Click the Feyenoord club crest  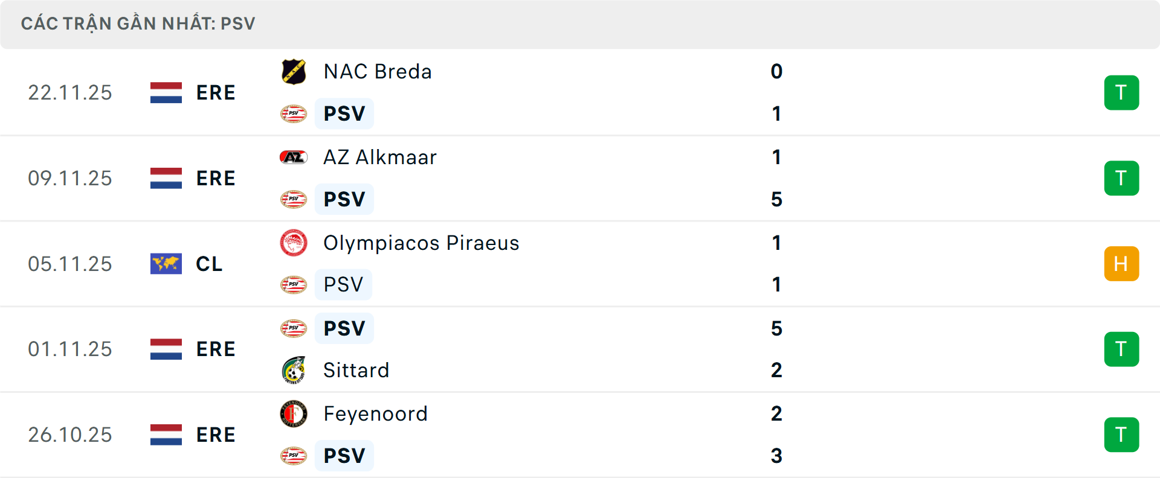coord(294,414)
